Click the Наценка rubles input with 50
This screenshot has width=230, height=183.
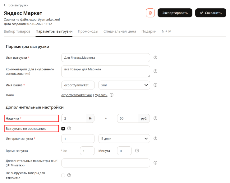pos(128,118)
